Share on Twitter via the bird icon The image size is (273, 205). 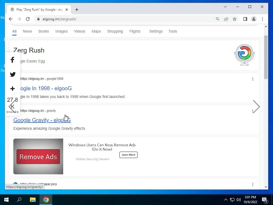point(13,74)
